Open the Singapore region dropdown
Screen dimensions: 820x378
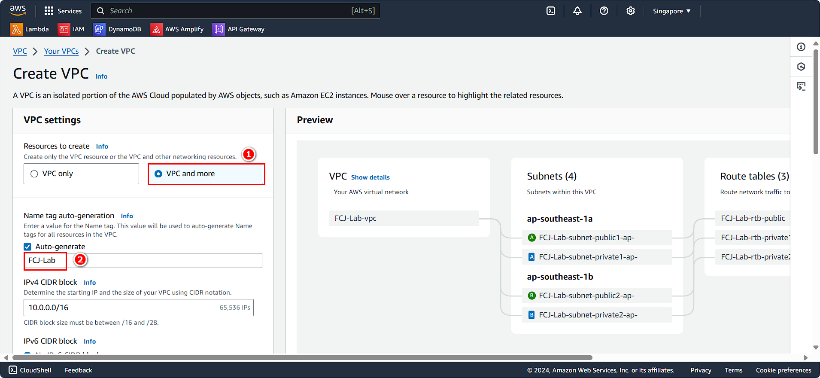(x=672, y=11)
